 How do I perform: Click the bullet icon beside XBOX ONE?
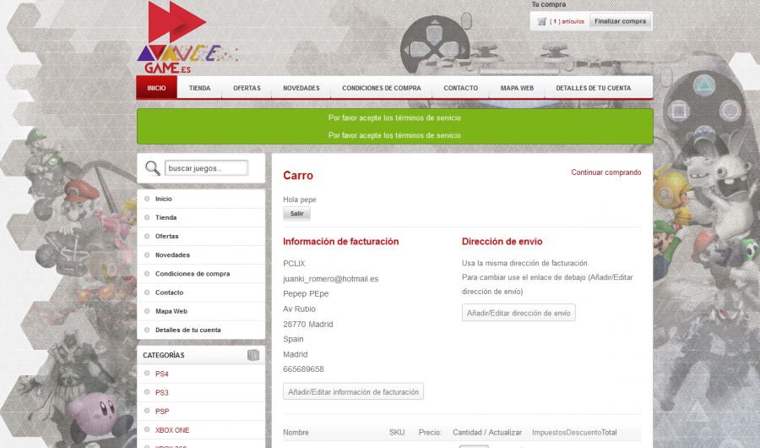click(x=147, y=429)
